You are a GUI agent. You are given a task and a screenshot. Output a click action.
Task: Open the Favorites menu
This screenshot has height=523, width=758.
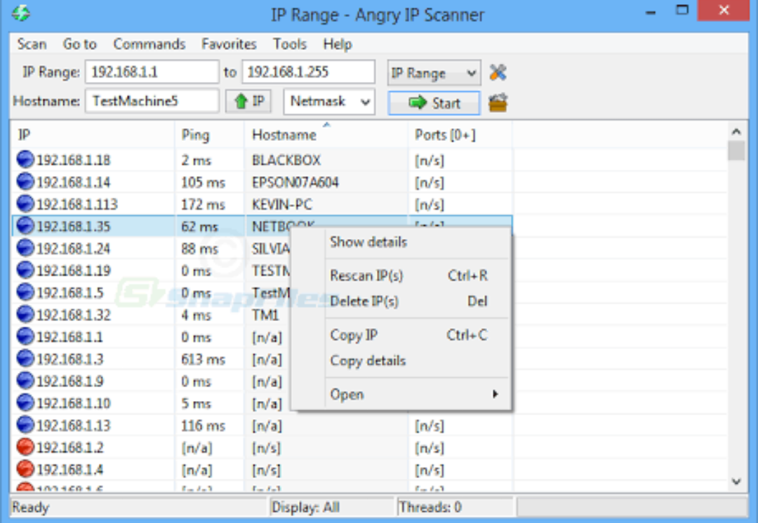(229, 44)
